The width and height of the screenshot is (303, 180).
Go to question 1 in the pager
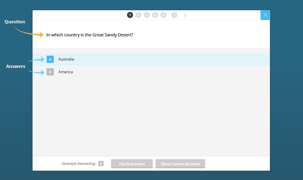coord(130,15)
